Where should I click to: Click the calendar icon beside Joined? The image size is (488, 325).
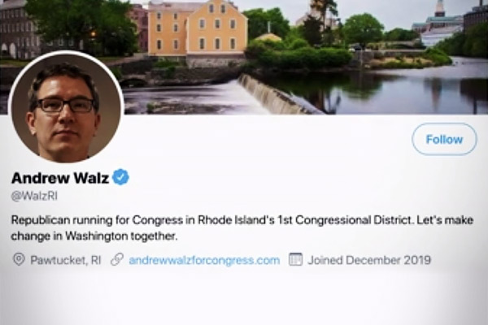(x=295, y=259)
